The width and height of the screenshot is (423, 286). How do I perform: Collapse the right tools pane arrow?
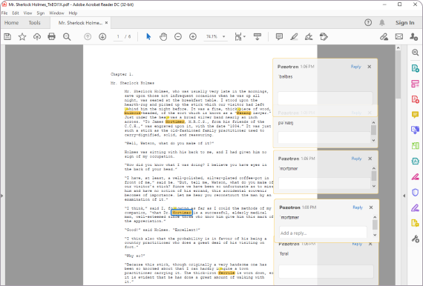pyautogui.click(x=404, y=196)
